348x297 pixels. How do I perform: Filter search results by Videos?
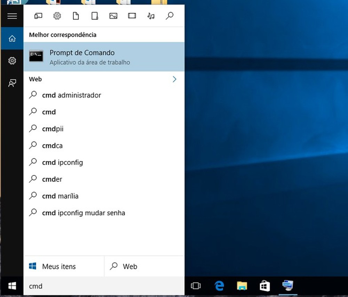click(132, 16)
